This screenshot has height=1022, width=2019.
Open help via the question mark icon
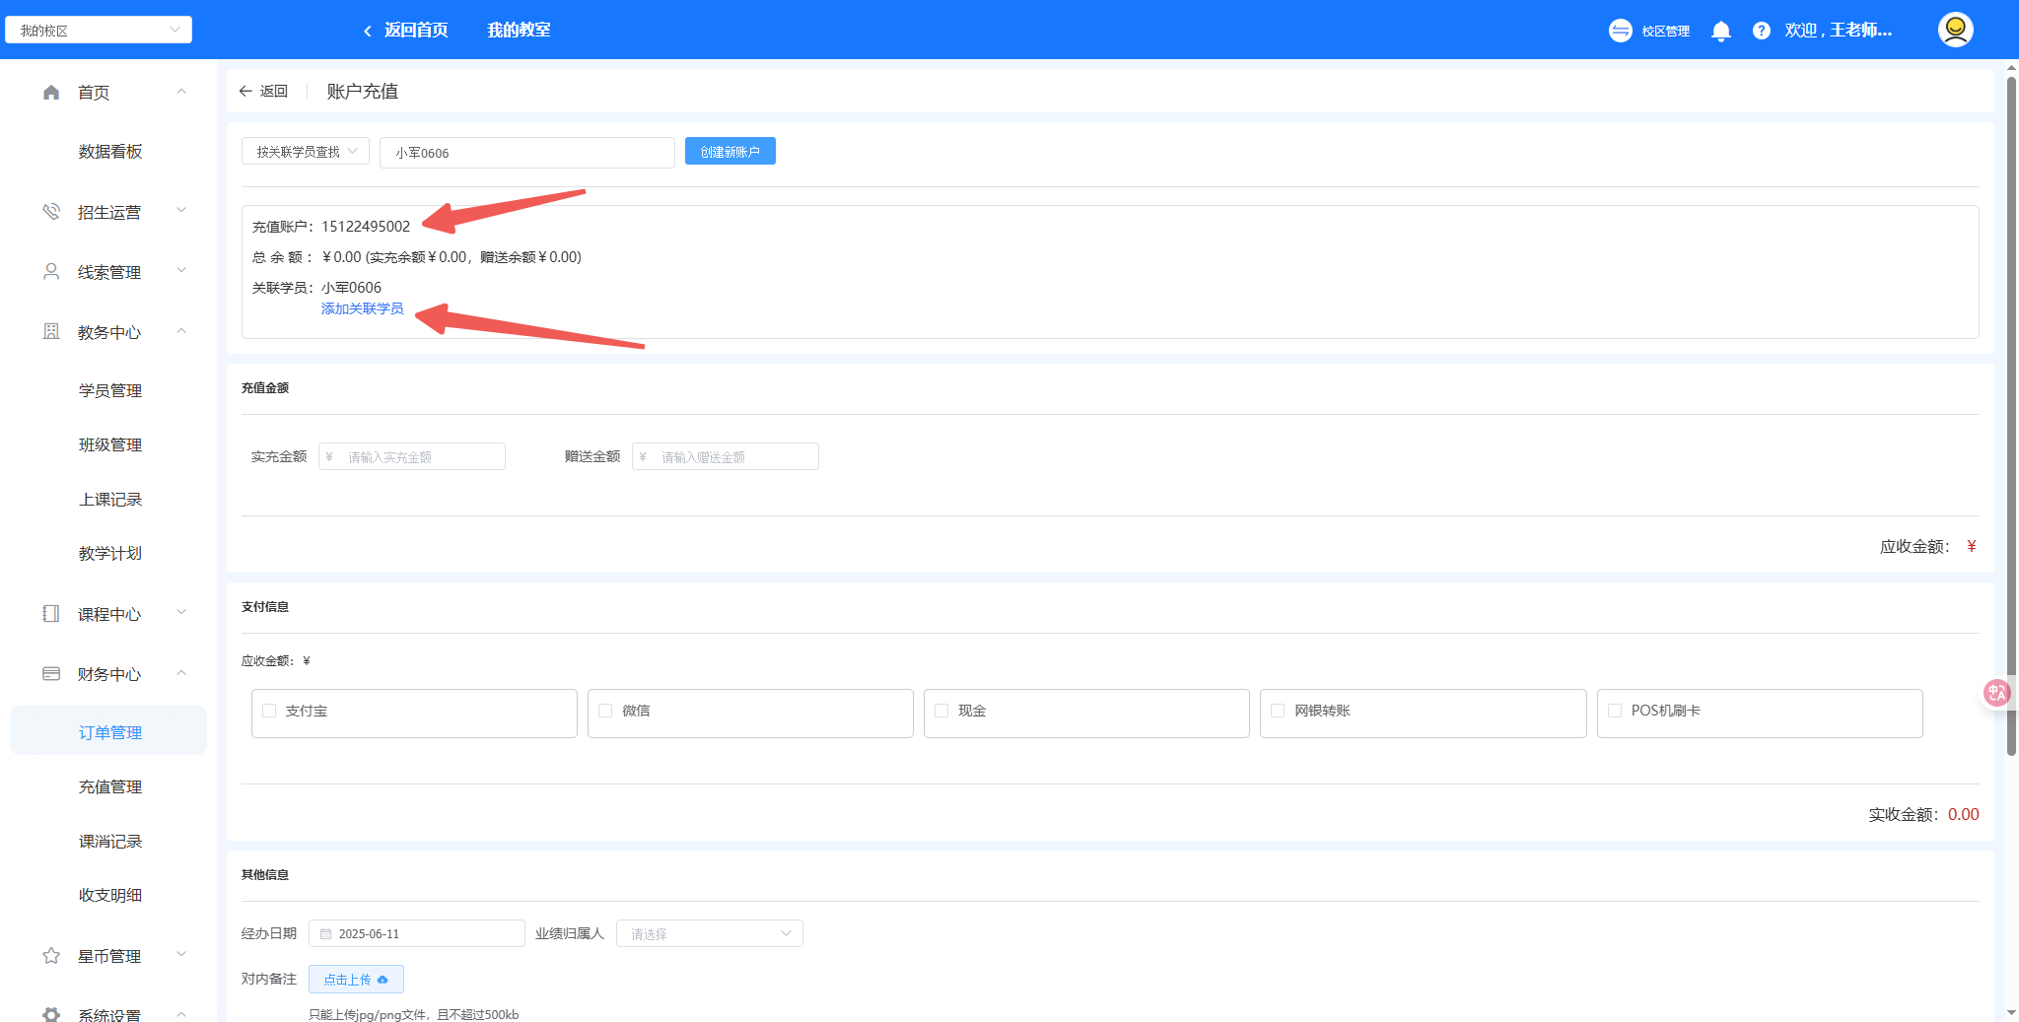click(1762, 31)
